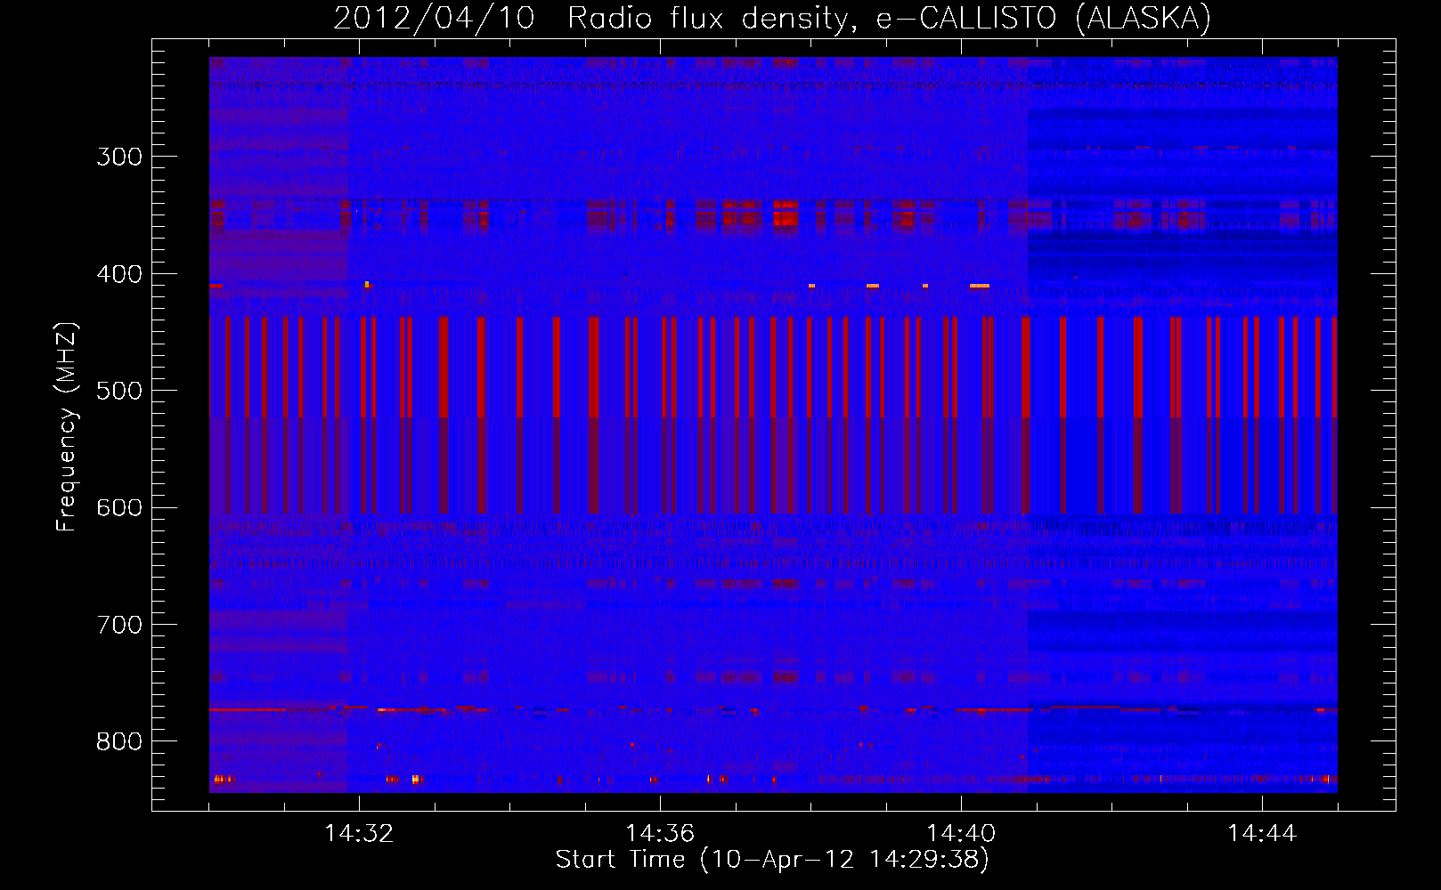Click the 14:36 time tick label
Viewport: 1441px width, 890px height.
[660, 833]
